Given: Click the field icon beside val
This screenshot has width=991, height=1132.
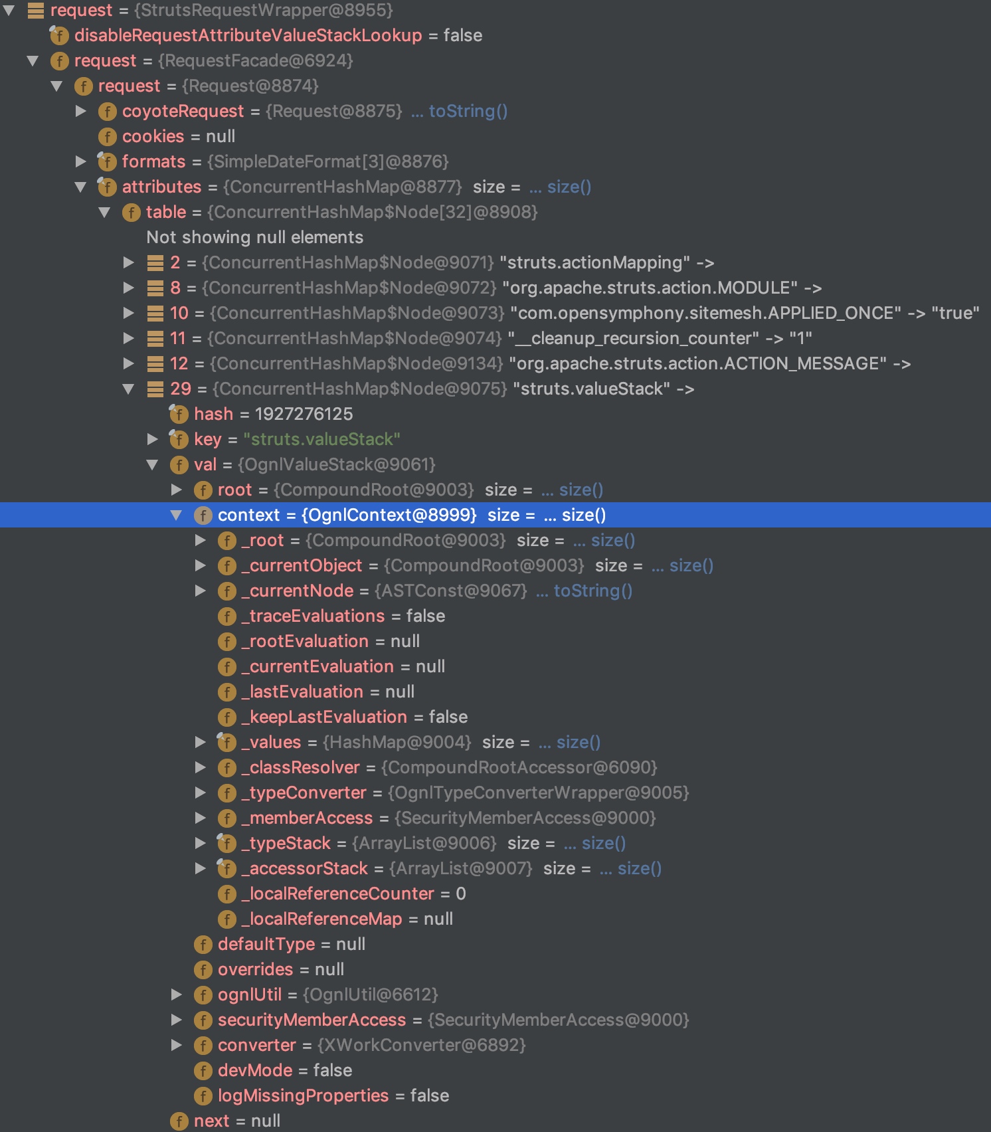Looking at the screenshot, I should tap(179, 465).
